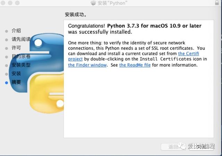The height and width of the screenshot is (156, 222).
Task: Select the 安装 step in the sidebar
Action: (x=16, y=74)
